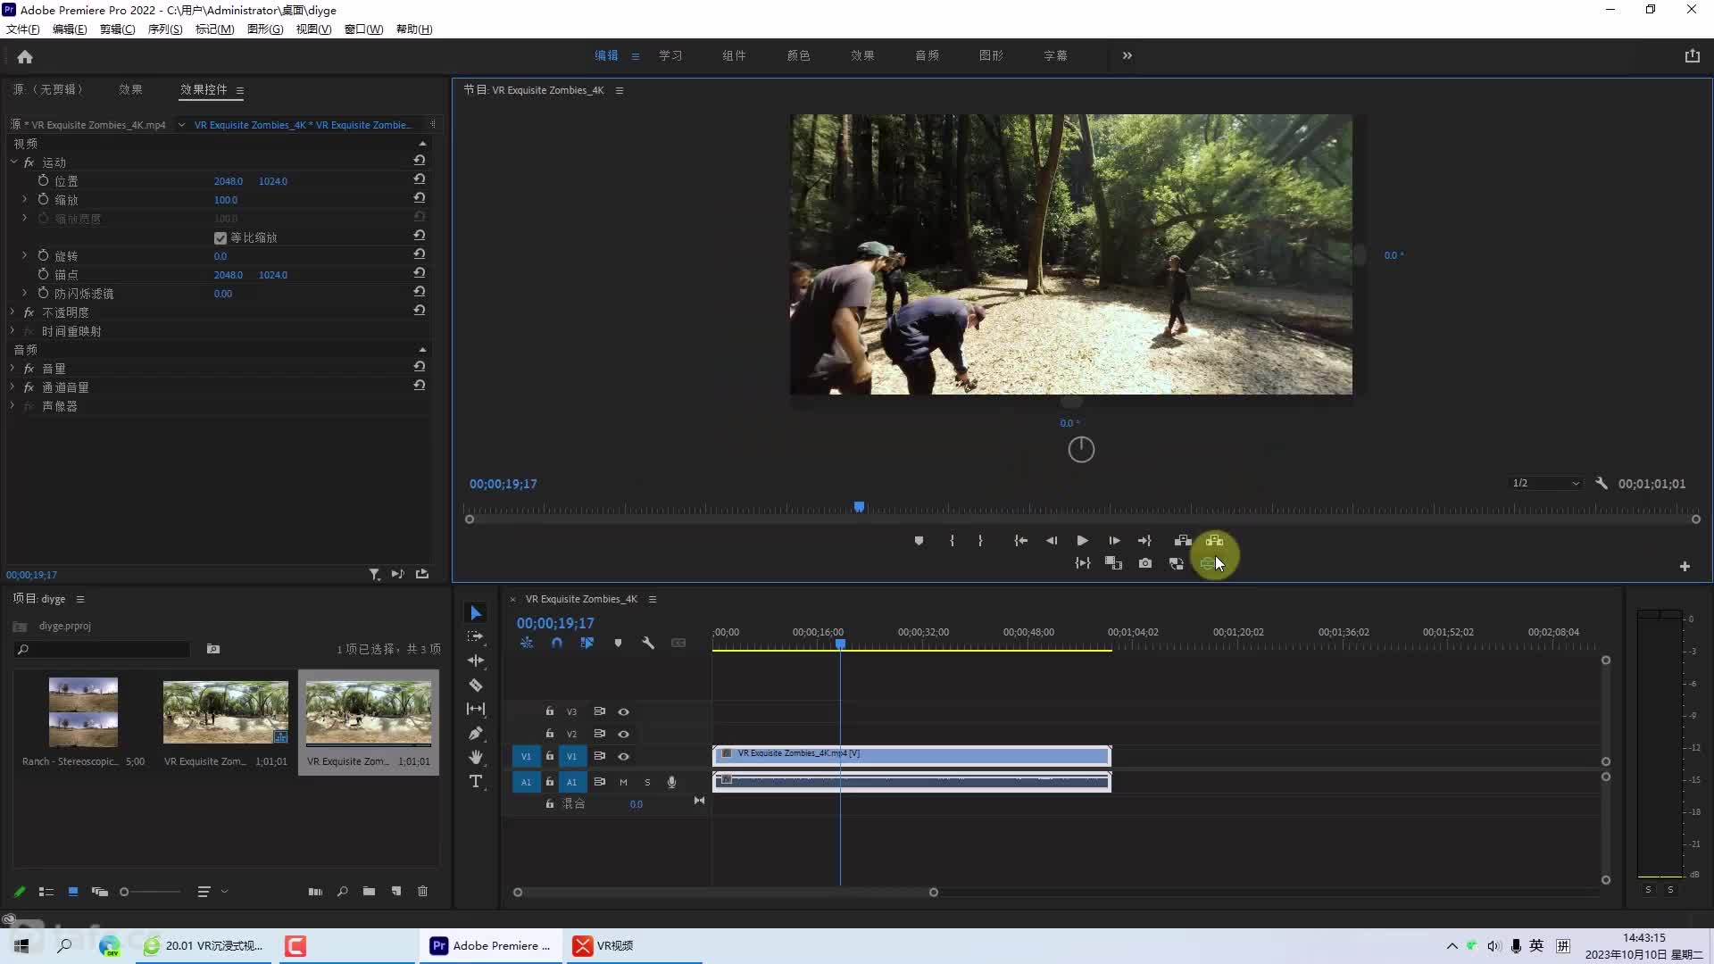Show more workspaces chevron
Viewport: 1714px width, 964px height.
tap(1127, 55)
